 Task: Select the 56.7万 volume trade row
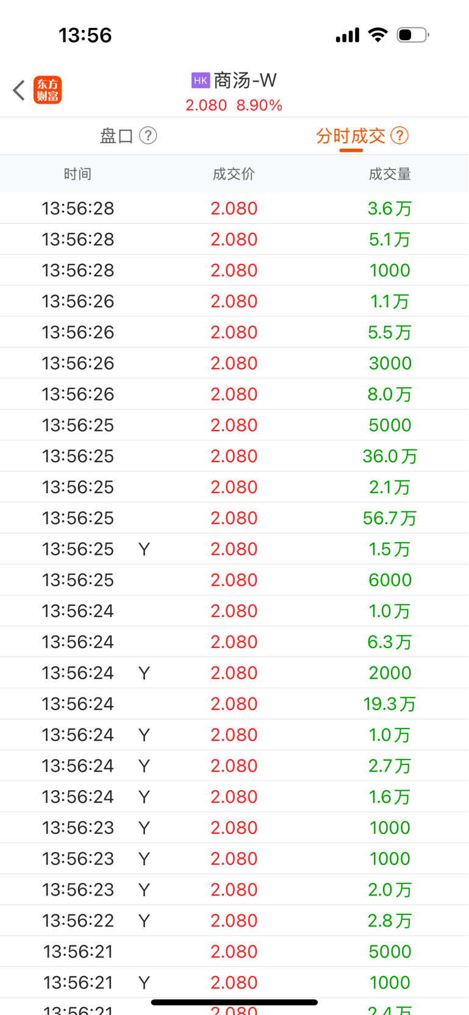click(234, 518)
